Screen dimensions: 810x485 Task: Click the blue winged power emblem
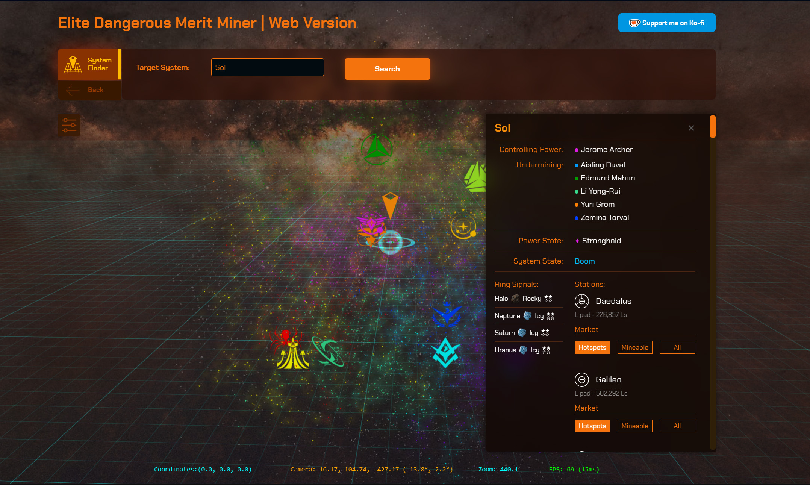[x=447, y=314]
